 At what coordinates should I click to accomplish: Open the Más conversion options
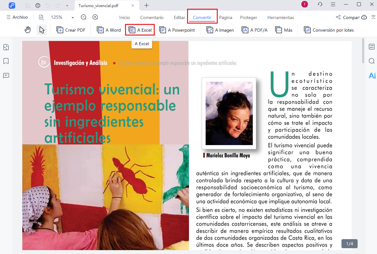click(284, 30)
